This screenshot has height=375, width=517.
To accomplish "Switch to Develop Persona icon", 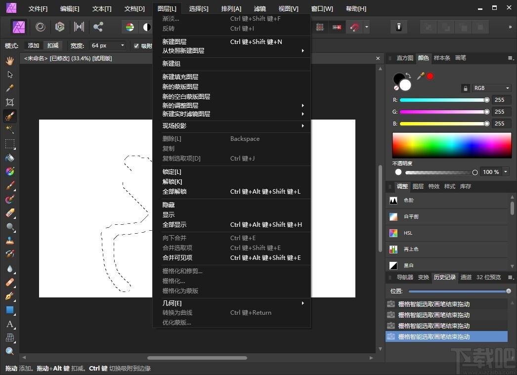I will [60, 27].
